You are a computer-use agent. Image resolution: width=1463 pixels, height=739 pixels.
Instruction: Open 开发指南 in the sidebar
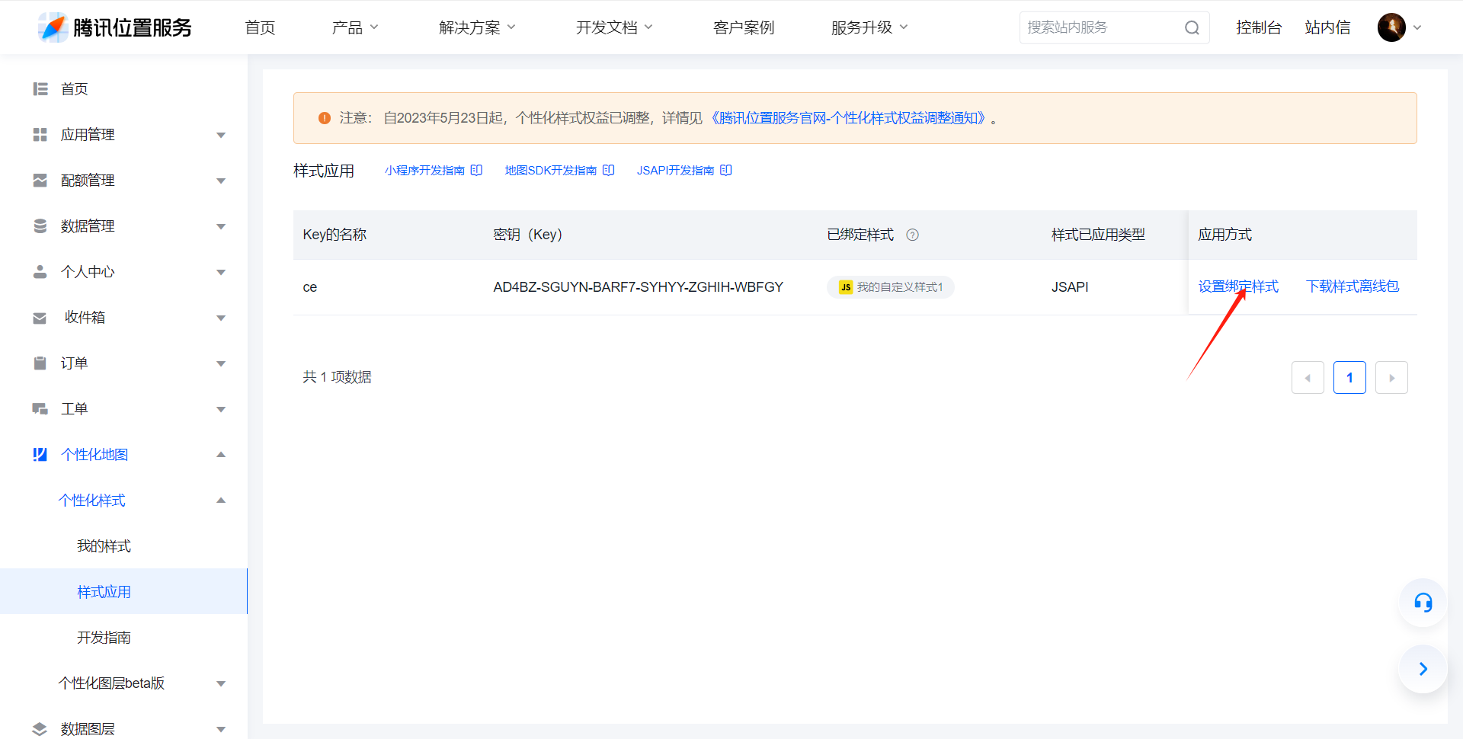tap(104, 638)
